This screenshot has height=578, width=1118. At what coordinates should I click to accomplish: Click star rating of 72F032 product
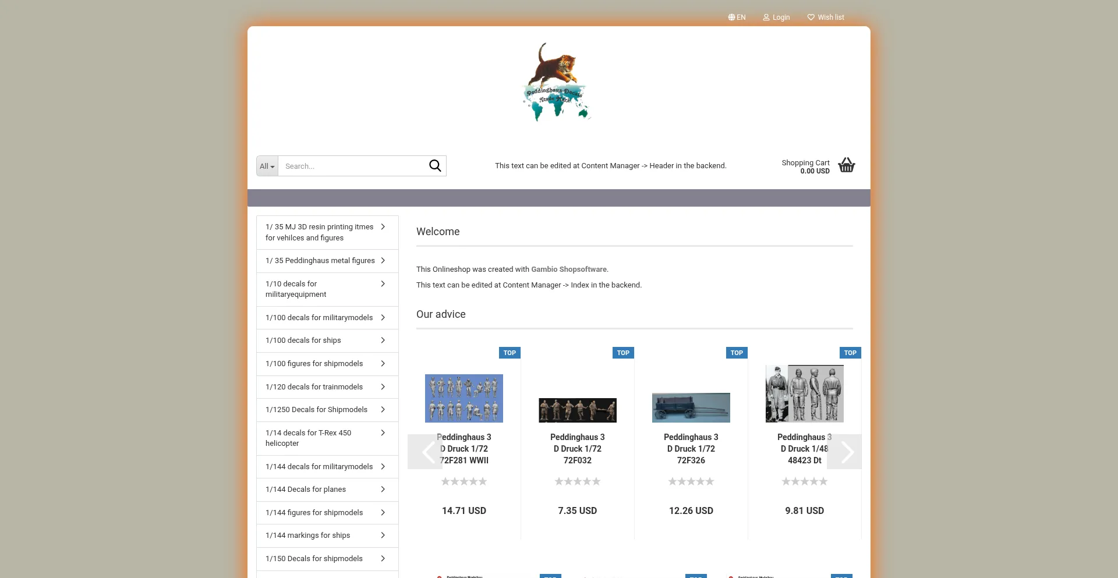(578, 481)
